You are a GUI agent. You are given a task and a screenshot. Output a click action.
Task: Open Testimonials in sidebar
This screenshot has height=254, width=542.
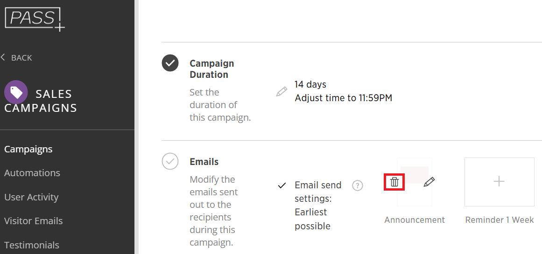(x=32, y=245)
